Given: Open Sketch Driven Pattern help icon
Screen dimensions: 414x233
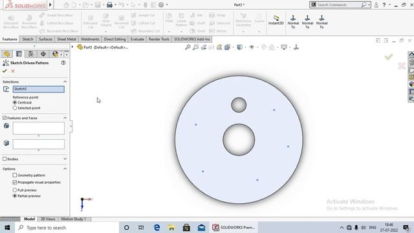Looking at the screenshot, I should (63, 63).
